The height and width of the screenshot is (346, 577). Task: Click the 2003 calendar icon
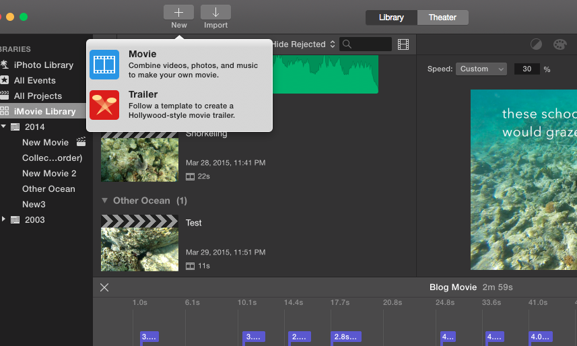coord(15,219)
